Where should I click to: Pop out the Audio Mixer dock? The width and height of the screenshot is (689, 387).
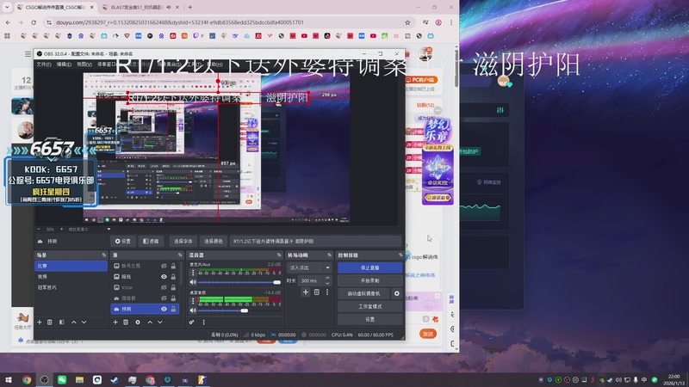click(278, 255)
